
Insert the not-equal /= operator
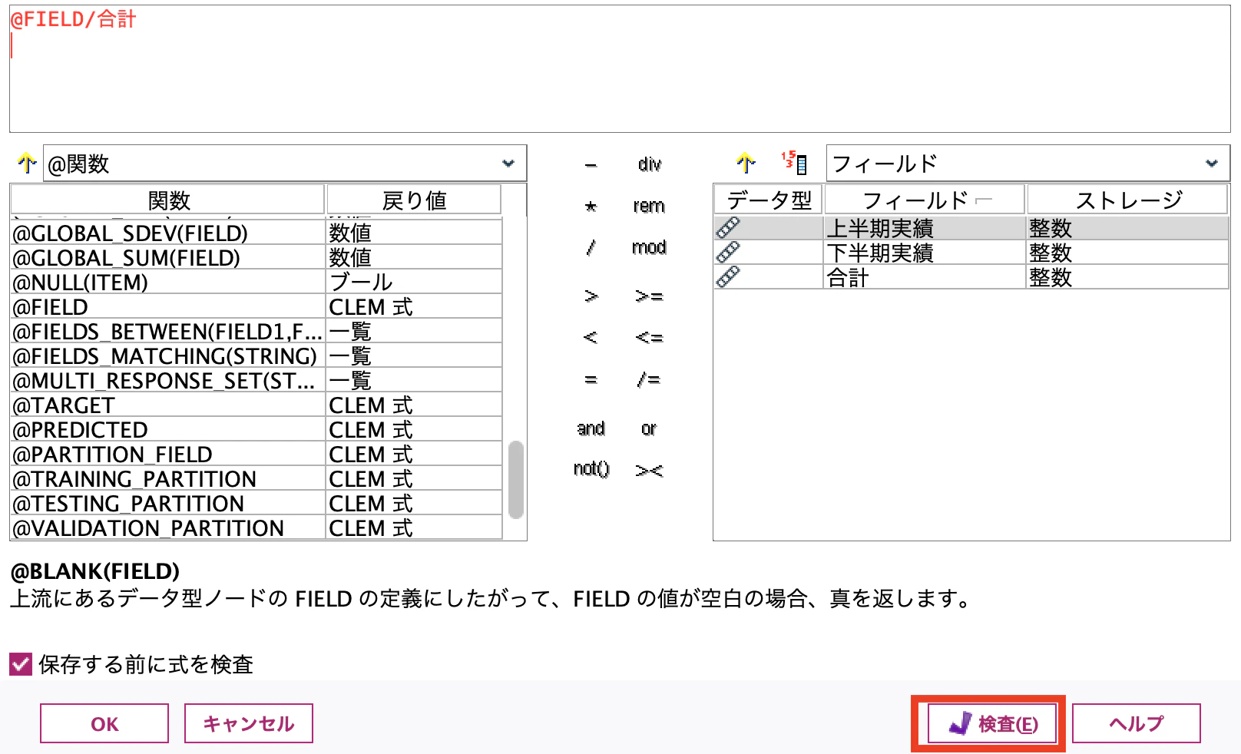pos(649,379)
